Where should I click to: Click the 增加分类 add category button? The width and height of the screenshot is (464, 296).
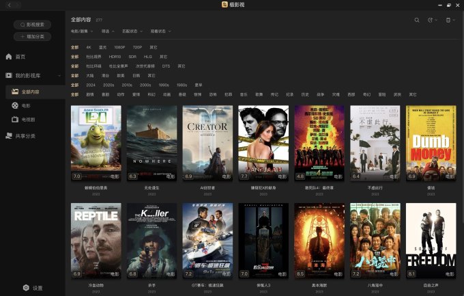tap(32, 36)
